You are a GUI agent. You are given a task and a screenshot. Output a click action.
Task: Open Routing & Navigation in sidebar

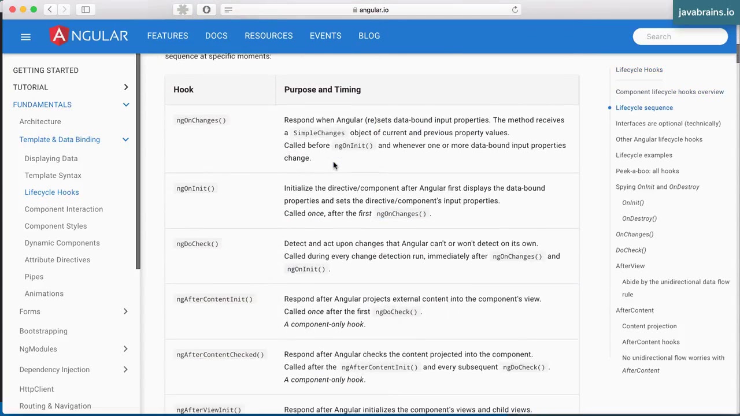point(55,406)
